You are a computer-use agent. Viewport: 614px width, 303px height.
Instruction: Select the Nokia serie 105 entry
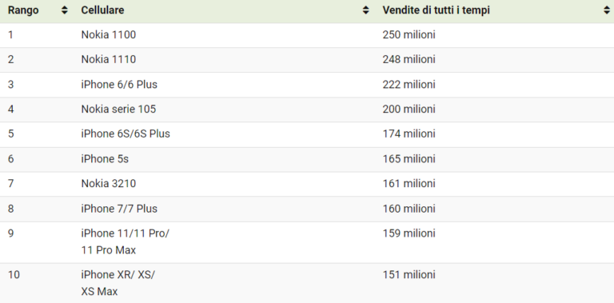tap(118, 110)
